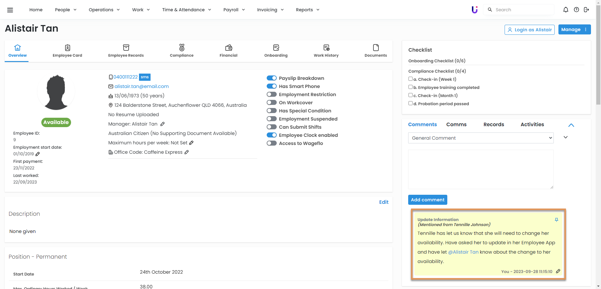This screenshot has height=289, width=601.
Task: Check the Check-in (Month 1) checkbox
Action: click(x=410, y=95)
